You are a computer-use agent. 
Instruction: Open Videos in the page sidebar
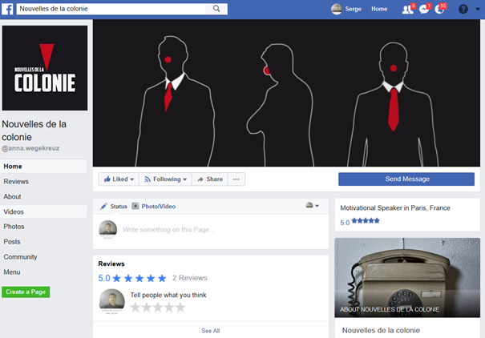click(43, 211)
